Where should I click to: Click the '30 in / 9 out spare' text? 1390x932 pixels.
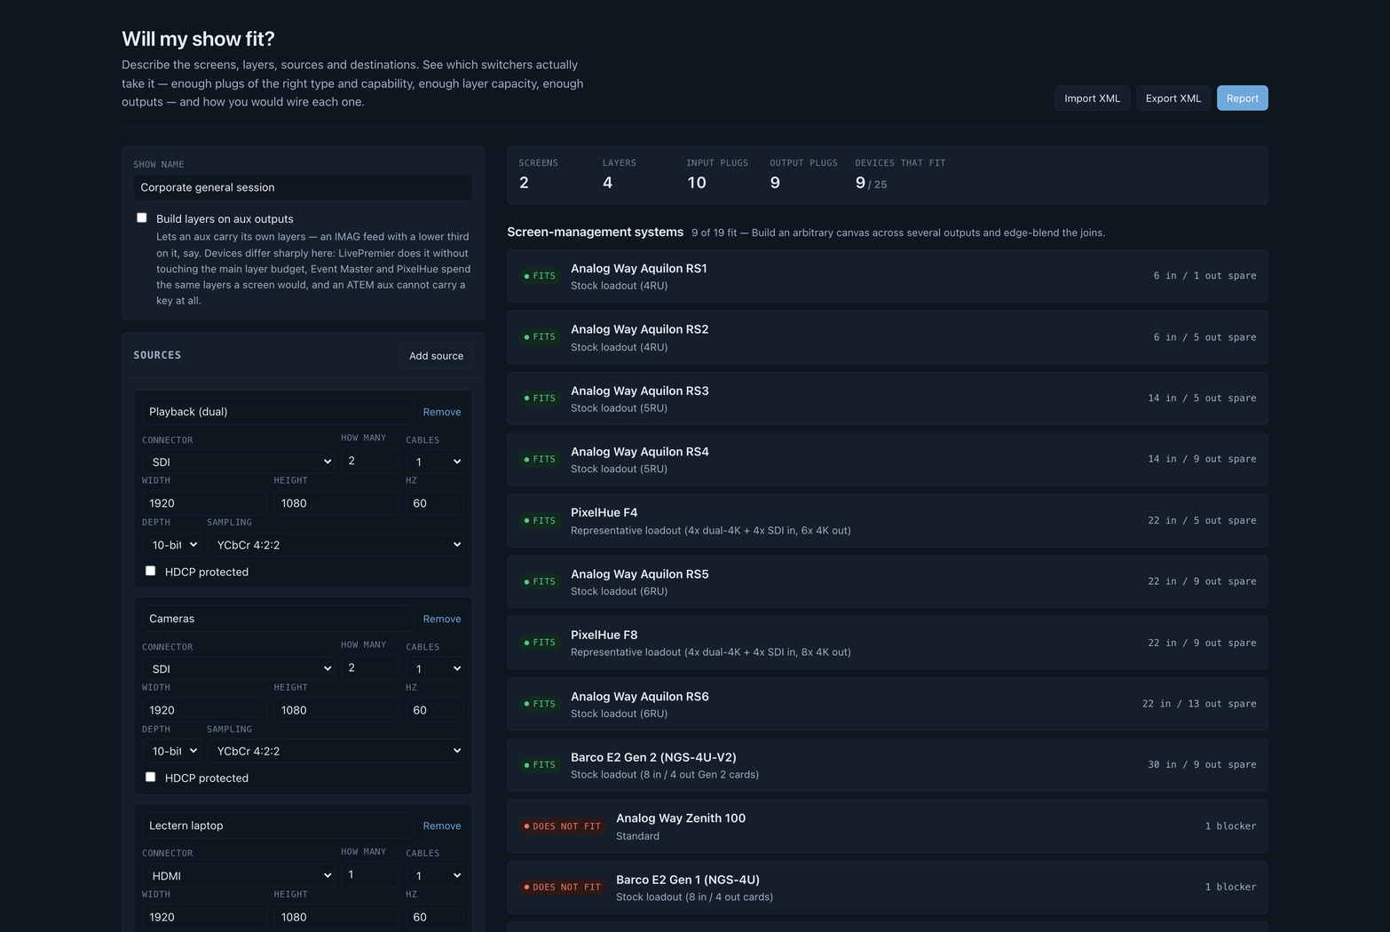pos(1202,764)
